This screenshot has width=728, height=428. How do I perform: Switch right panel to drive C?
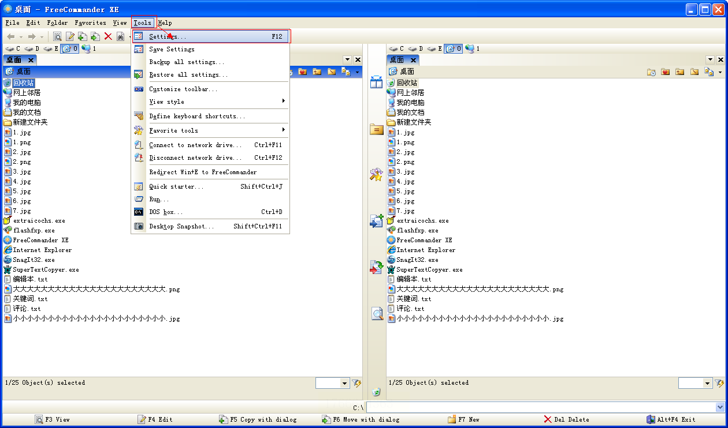point(397,49)
